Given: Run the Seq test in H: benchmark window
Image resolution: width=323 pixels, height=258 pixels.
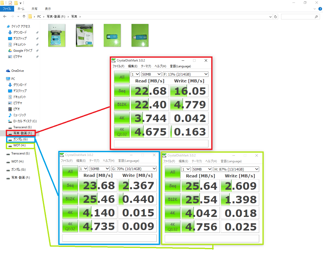Looking at the screenshot, I should [x=173, y=186].
